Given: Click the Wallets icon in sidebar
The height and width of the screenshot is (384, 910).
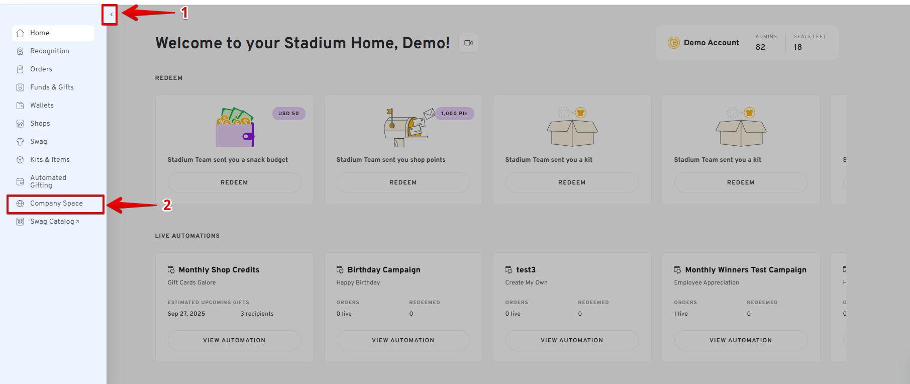Looking at the screenshot, I should [x=20, y=106].
